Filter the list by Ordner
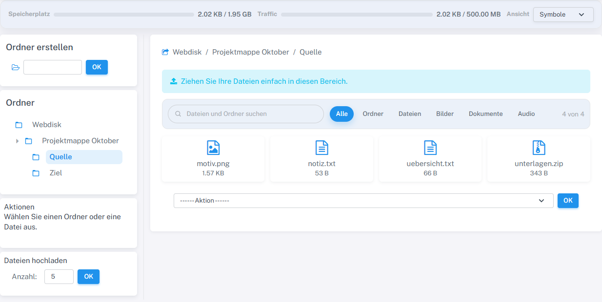Viewport: 602px width, 302px height. point(373,114)
